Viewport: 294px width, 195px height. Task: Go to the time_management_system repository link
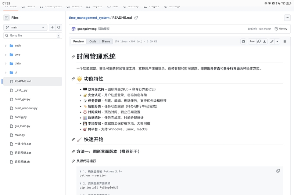point(89,18)
